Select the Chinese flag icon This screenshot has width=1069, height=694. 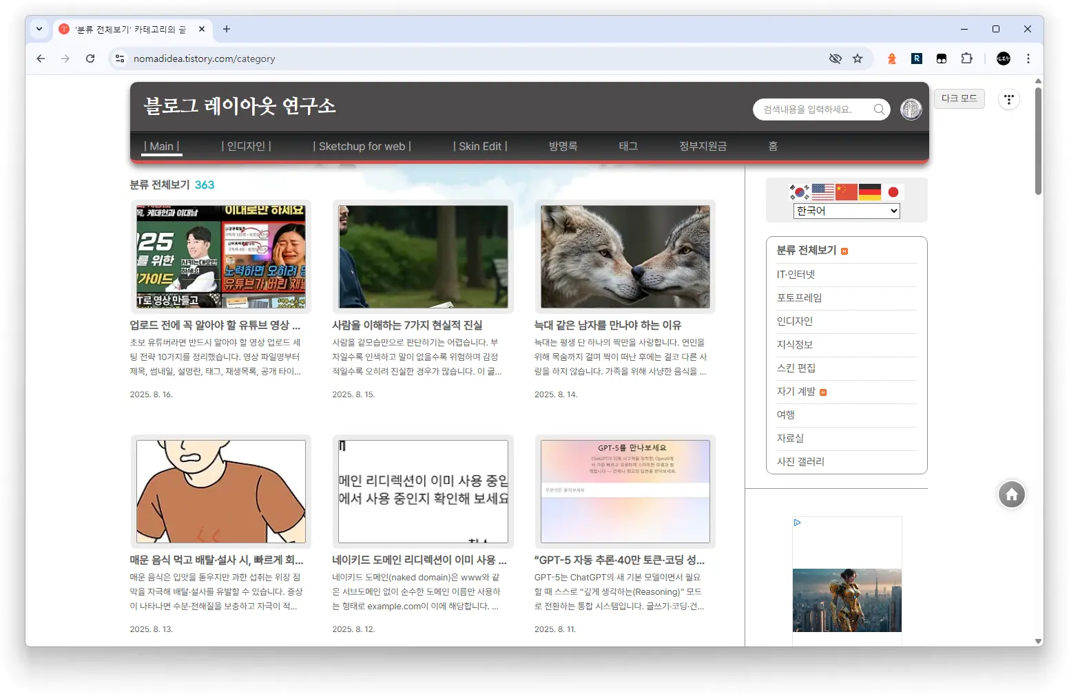pyautogui.click(x=846, y=191)
